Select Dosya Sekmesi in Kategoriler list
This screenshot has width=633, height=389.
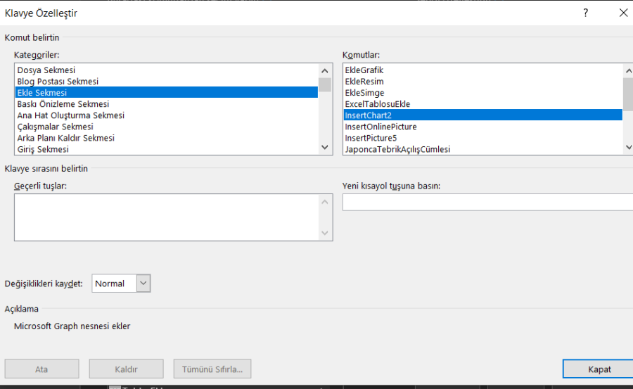pos(46,70)
